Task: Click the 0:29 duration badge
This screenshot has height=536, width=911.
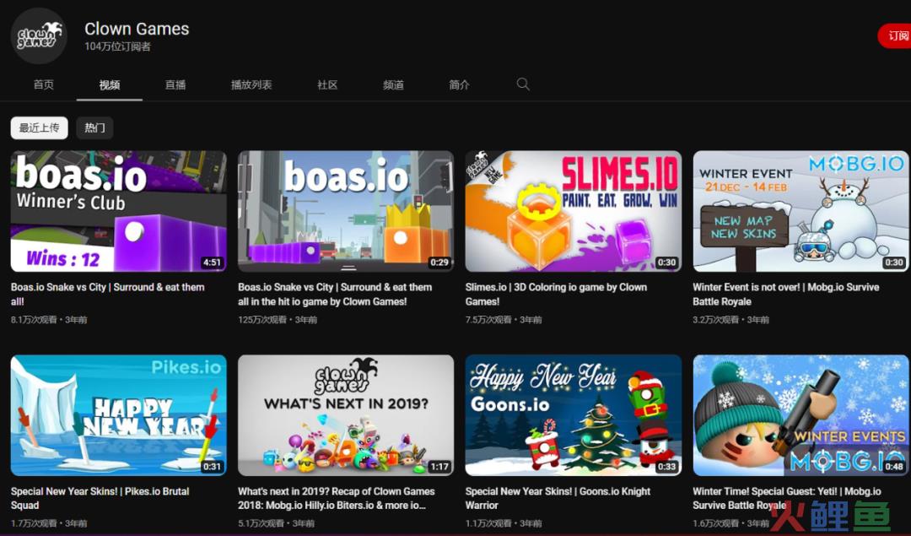Action: click(x=439, y=263)
